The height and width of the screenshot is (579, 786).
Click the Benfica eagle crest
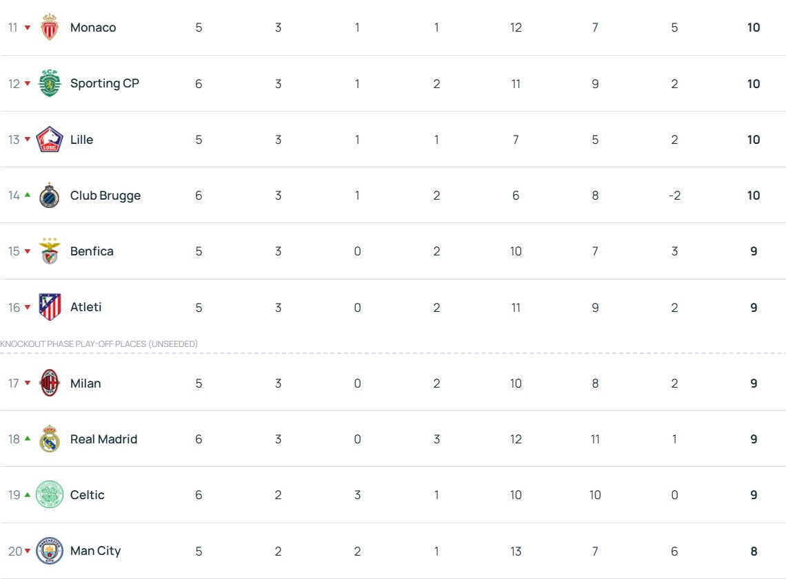coord(50,251)
